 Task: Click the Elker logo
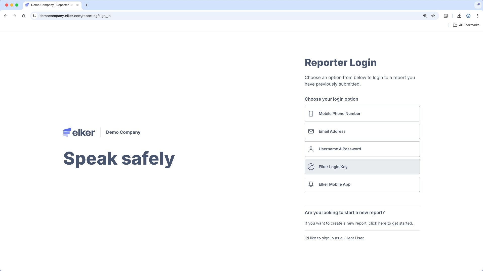point(79,132)
